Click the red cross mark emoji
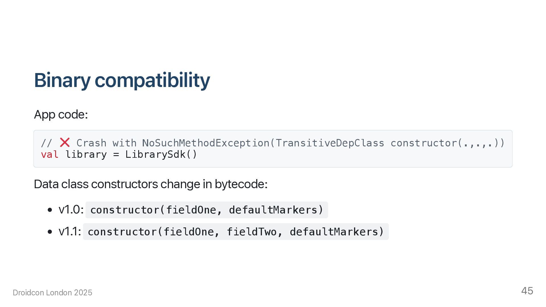Image resolution: width=546 pixels, height=307 pixels. (x=65, y=142)
